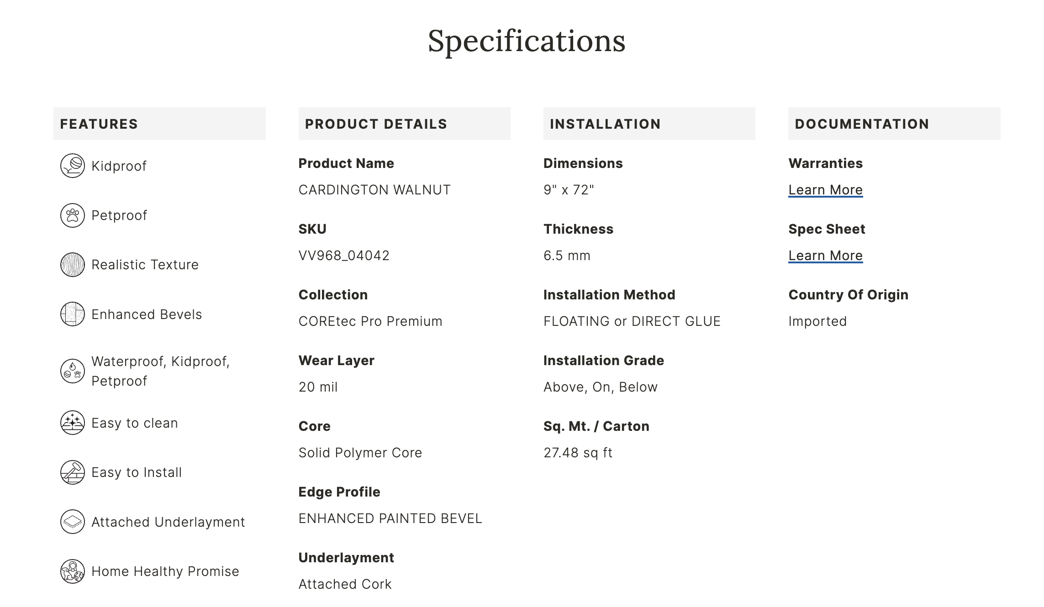Image resolution: width=1044 pixels, height=607 pixels.
Task: Click the CARDINGTON WALNUT product name text
Action: [374, 190]
